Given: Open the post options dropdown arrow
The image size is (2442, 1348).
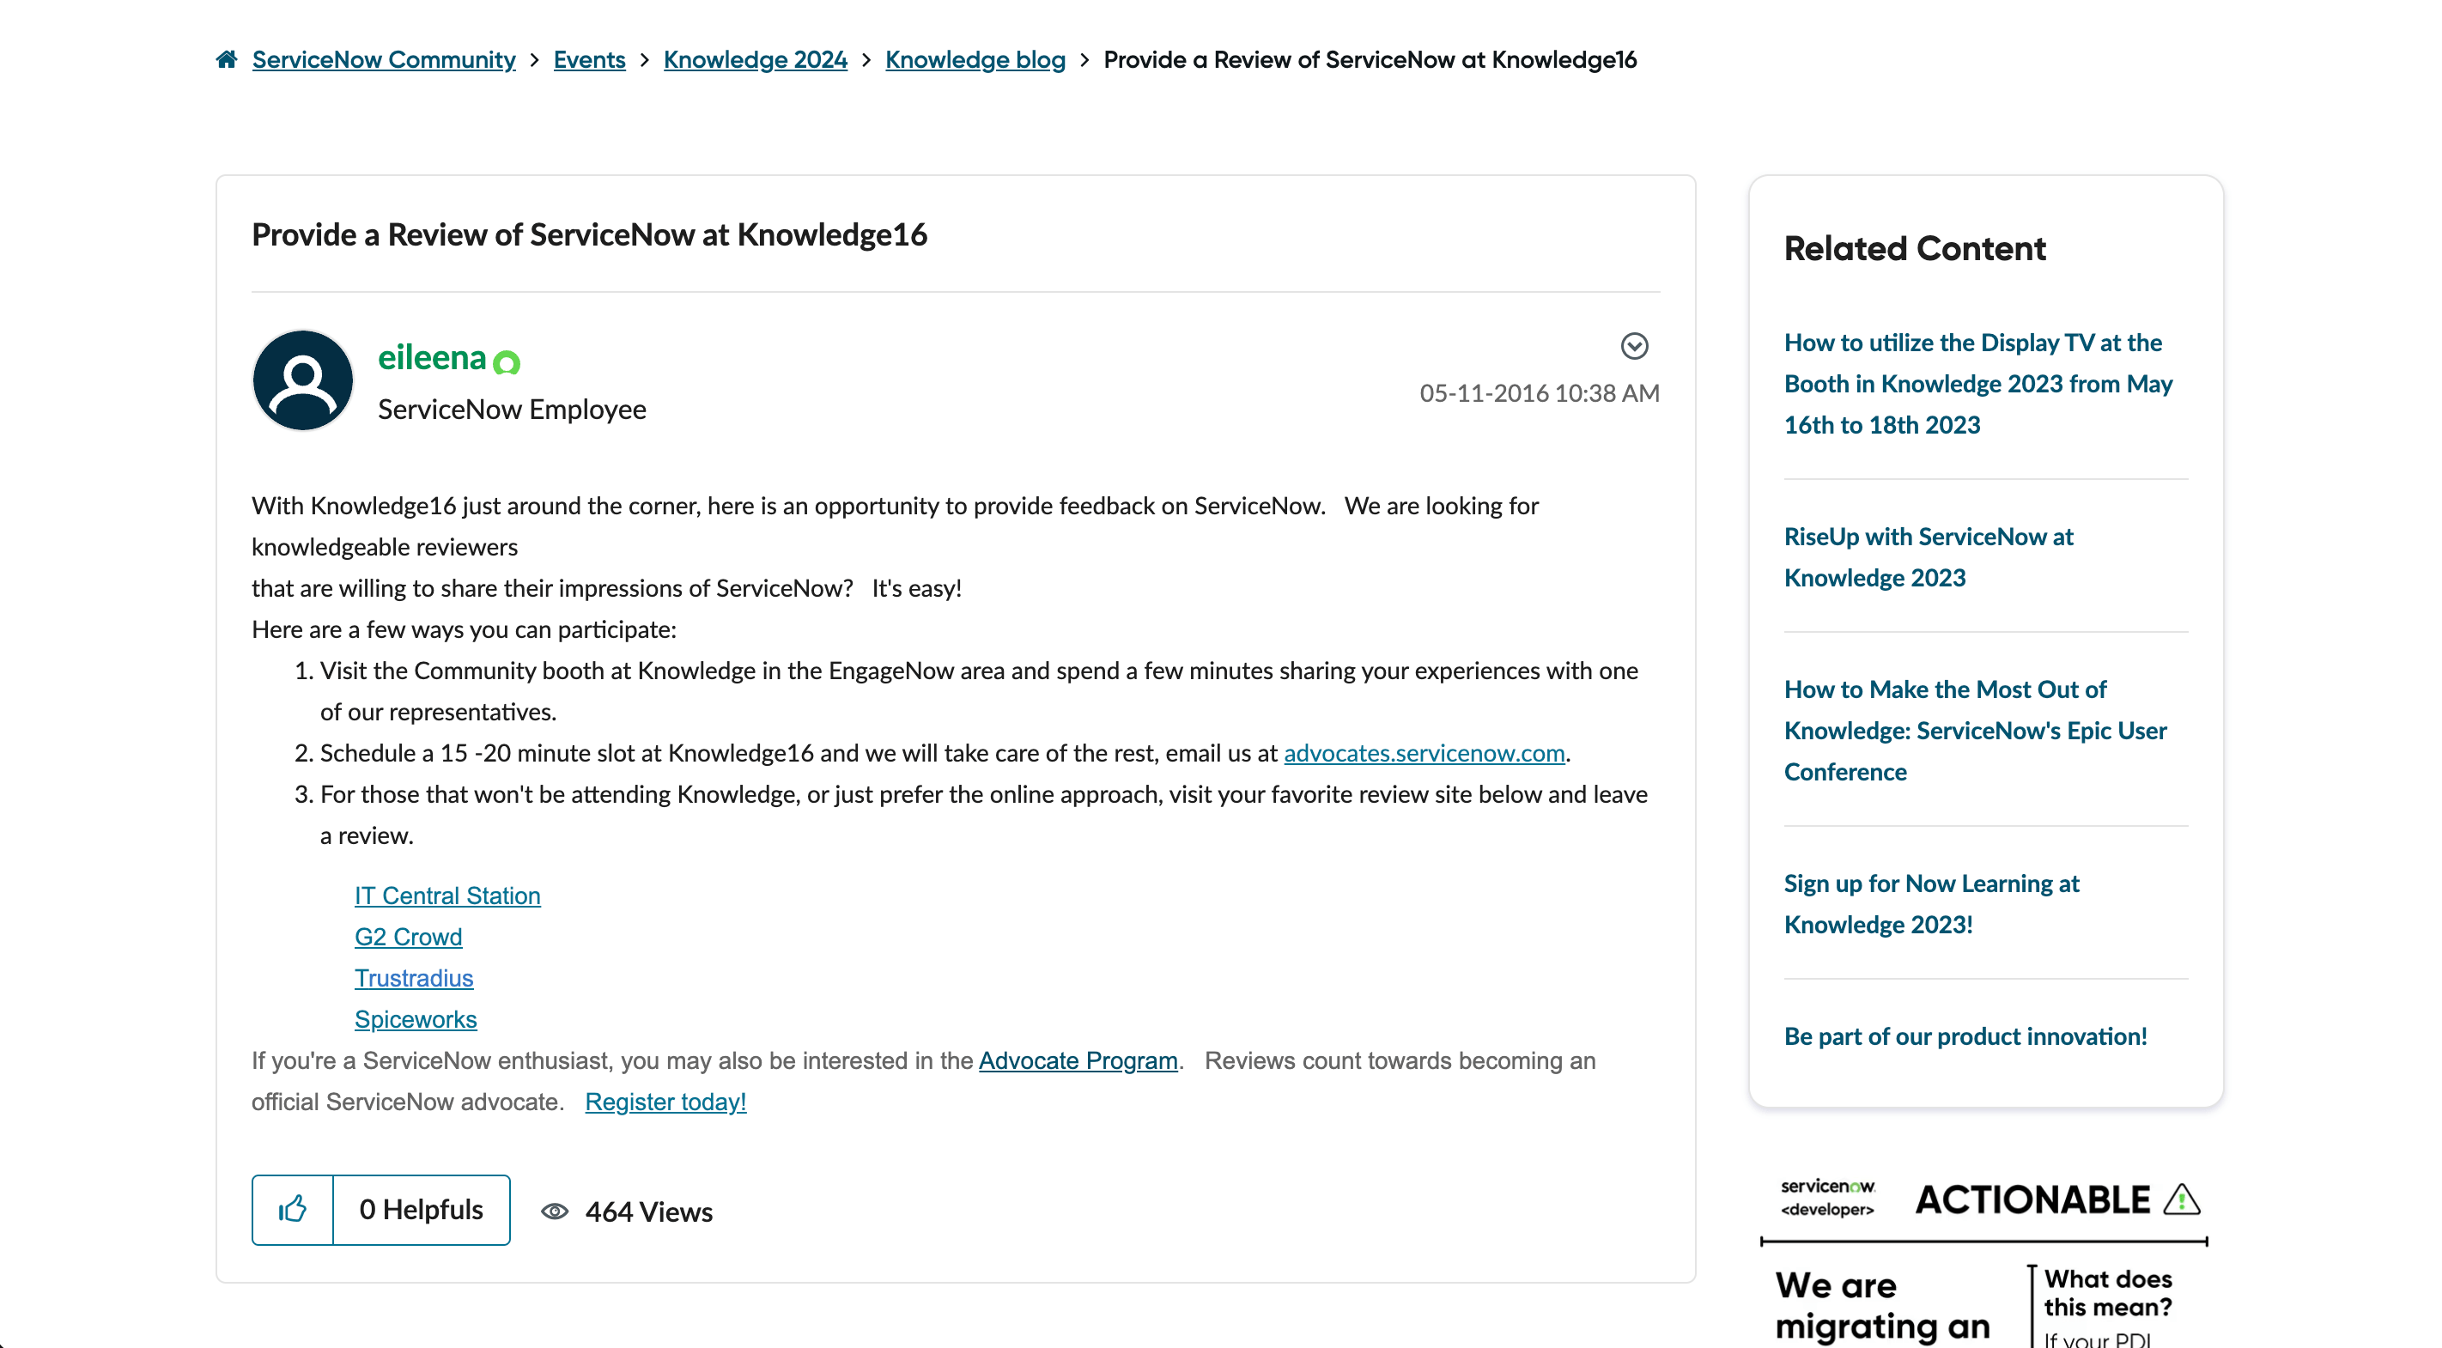Looking at the screenshot, I should click(x=1633, y=346).
